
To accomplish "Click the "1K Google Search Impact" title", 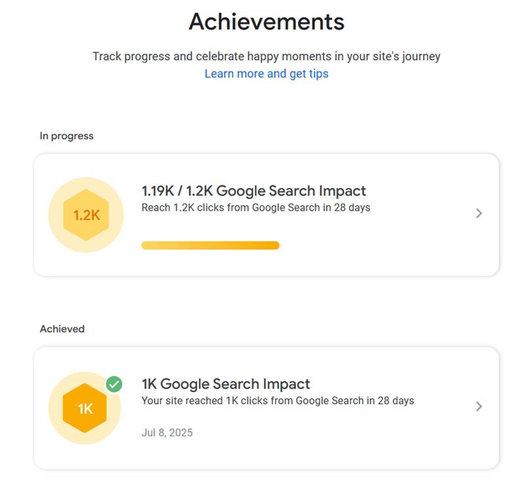I will tap(225, 384).
